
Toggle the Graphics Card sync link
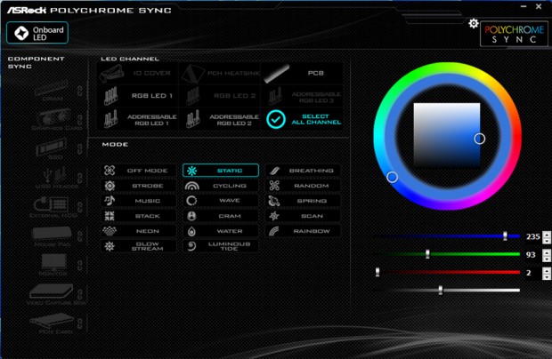(x=80, y=120)
